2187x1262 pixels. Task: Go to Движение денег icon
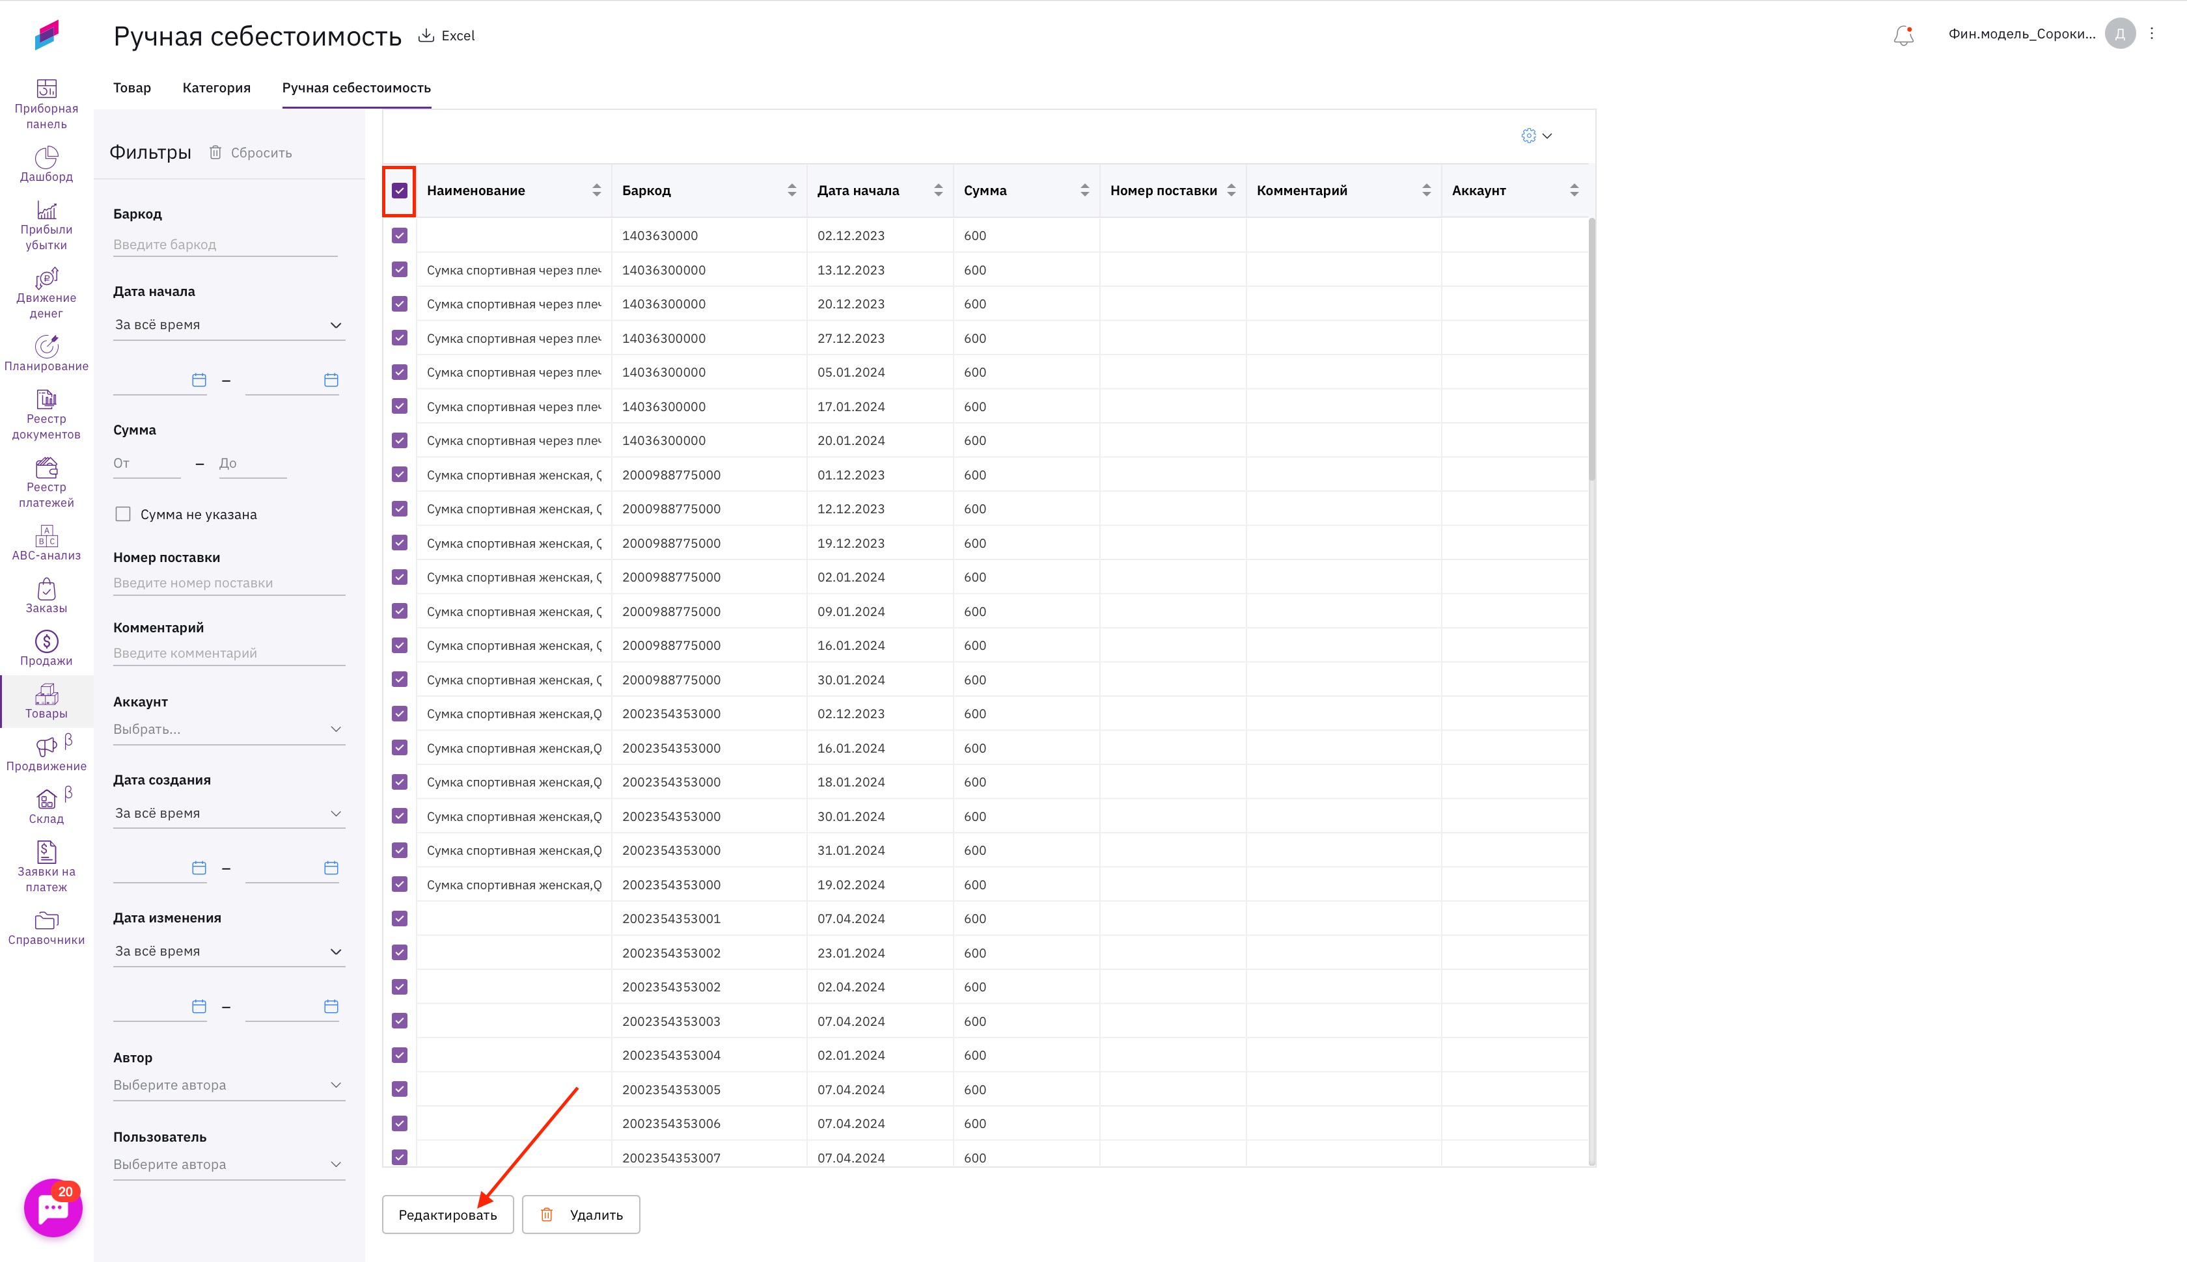(46, 278)
